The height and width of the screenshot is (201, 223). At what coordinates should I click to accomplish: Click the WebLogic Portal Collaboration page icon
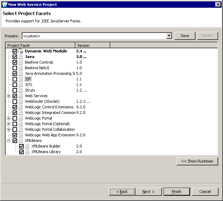[x=21, y=129]
